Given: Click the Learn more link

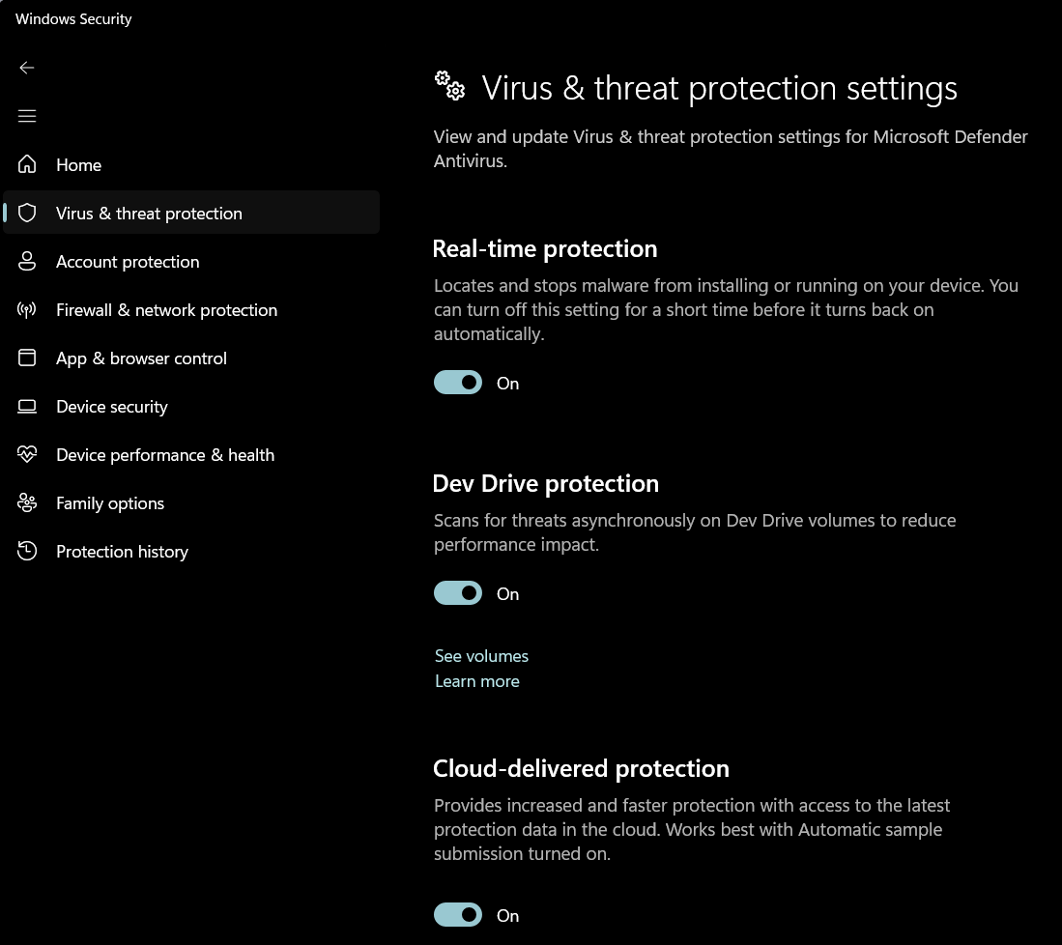Looking at the screenshot, I should [476, 681].
